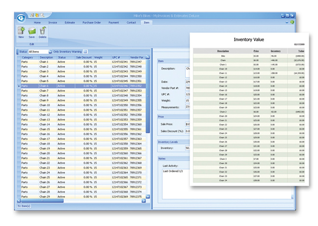Sort by Description column header
The image size is (318, 226).
(47, 57)
